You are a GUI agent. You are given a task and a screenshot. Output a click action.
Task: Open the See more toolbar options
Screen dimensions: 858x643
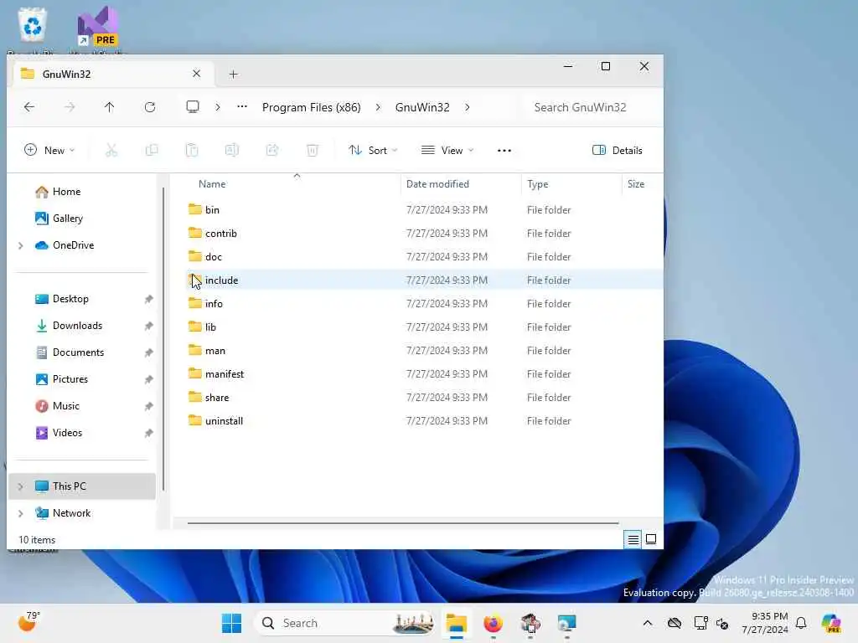pyautogui.click(x=504, y=151)
